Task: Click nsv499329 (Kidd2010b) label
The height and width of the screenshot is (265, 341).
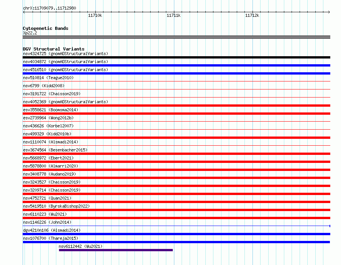Action: (47, 134)
